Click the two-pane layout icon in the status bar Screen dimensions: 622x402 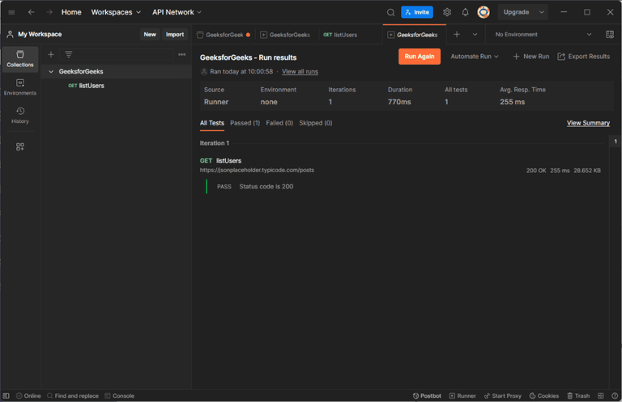[601, 396]
